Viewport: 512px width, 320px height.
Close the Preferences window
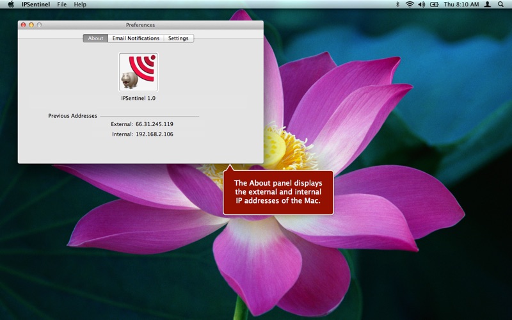(23, 25)
